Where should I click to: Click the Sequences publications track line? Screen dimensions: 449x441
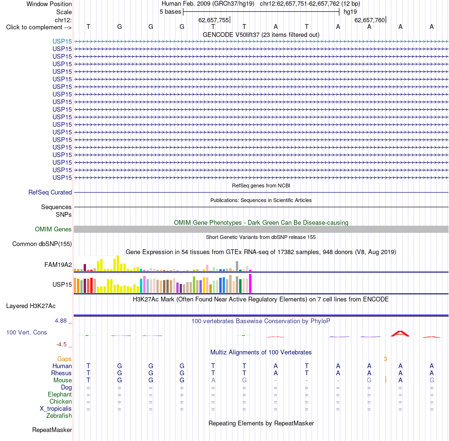261,207
